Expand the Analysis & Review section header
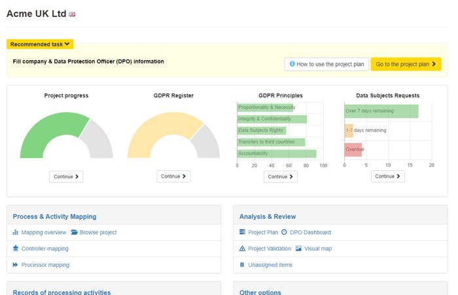Viewport: 458px width, 295px height. (x=268, y=217)
